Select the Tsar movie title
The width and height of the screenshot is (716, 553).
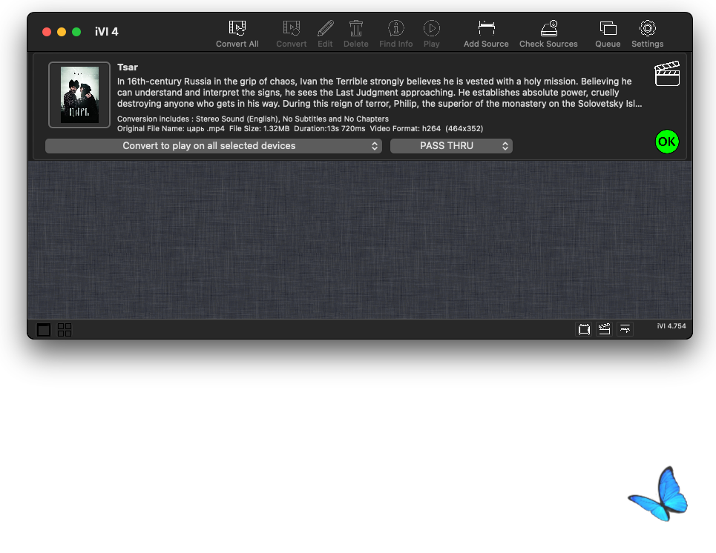[128, 67]
